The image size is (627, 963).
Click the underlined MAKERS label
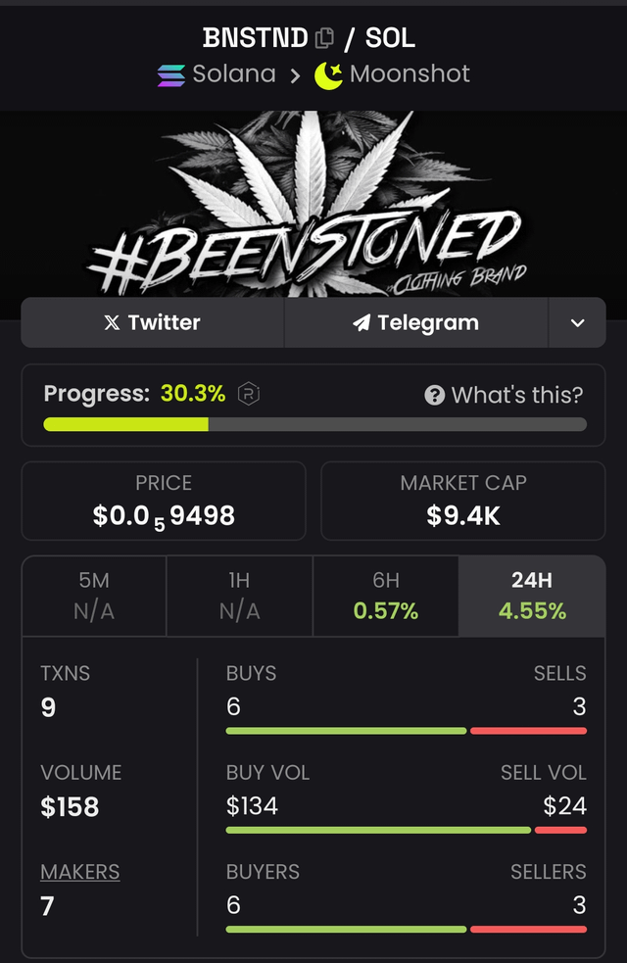tap(80, 872)
